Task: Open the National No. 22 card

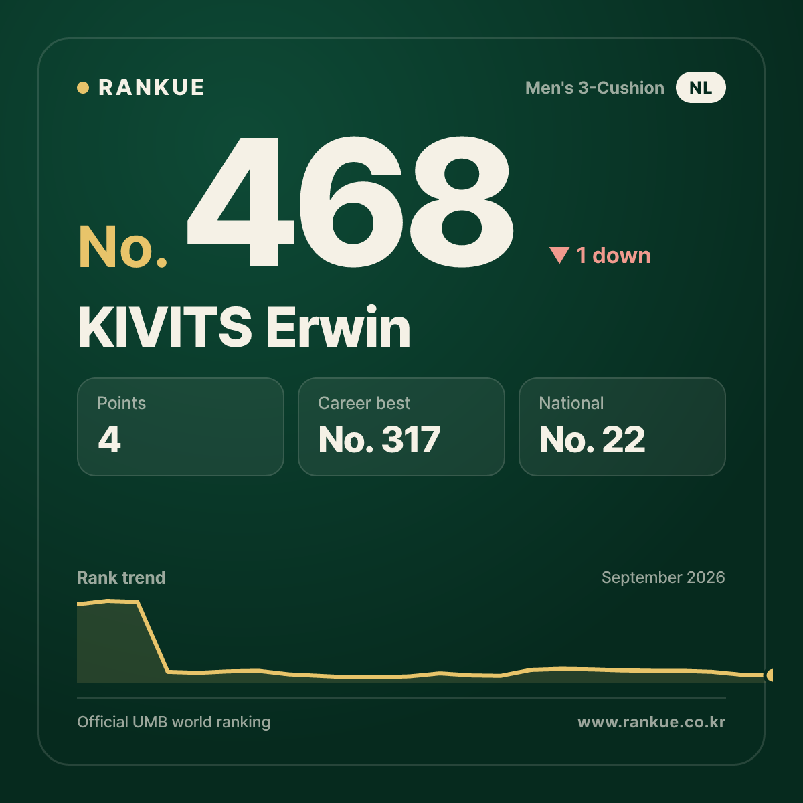Action: tap(622, 427)
